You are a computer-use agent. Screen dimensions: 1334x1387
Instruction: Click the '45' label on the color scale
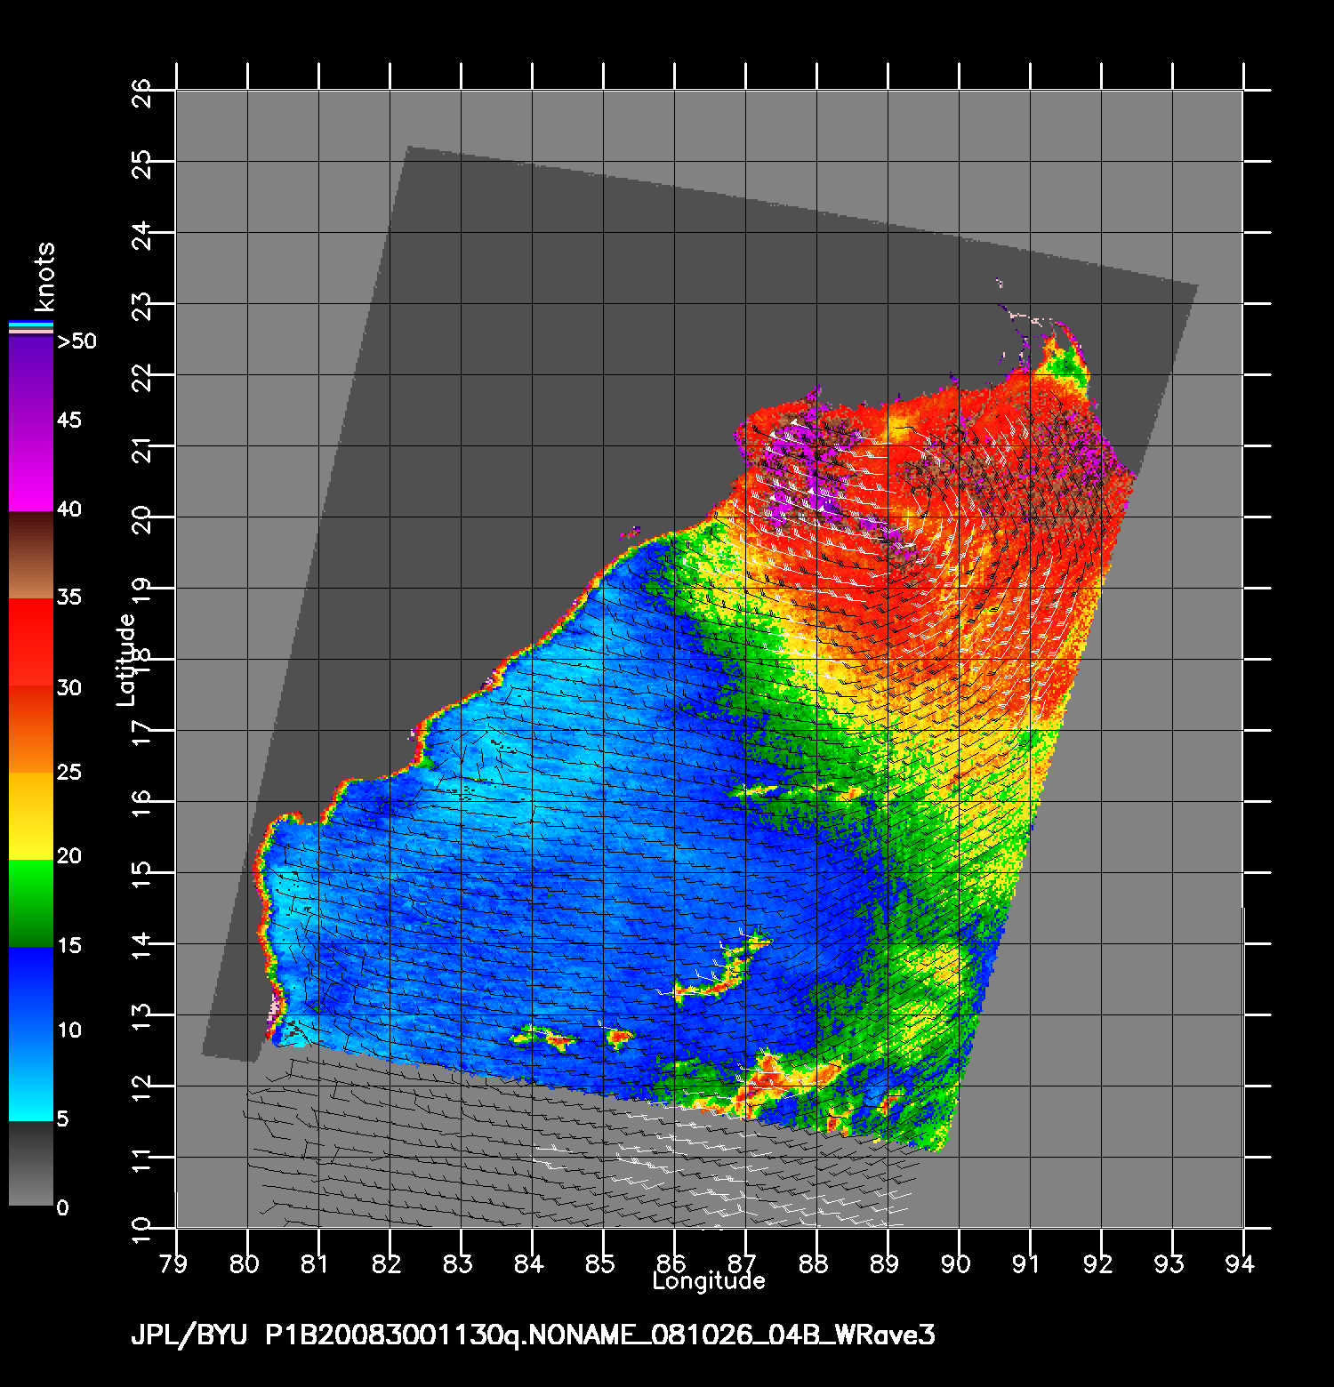point(68,420)
